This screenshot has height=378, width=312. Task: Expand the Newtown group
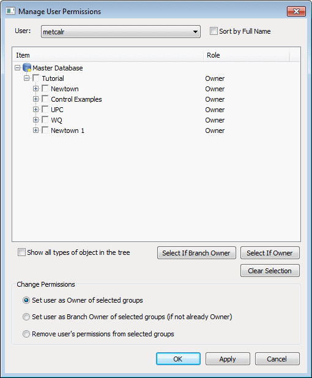point(35,89)
